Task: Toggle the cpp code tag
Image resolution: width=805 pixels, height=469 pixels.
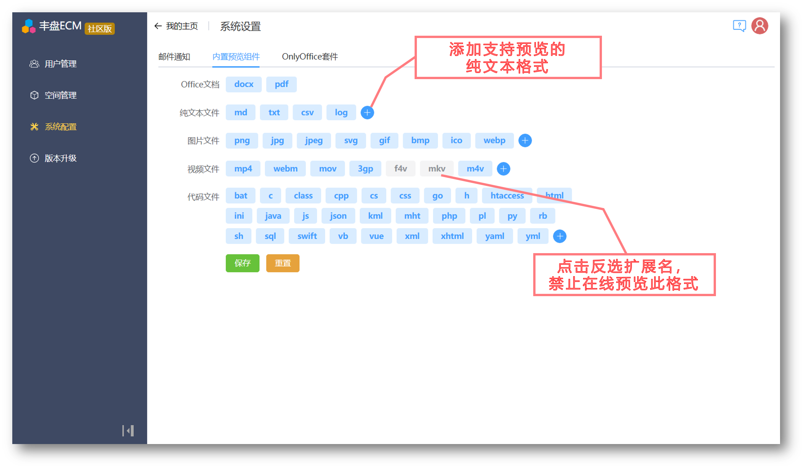Action: tap(341, 196)
